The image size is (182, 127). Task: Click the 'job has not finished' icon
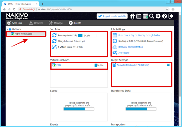point(54,41)
